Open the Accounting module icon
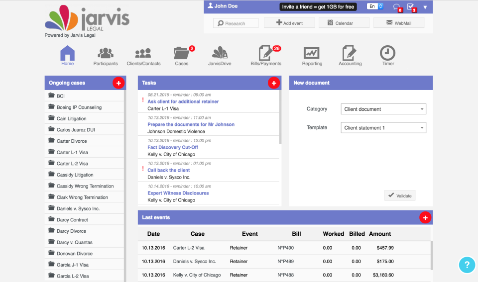 point(349,53)
